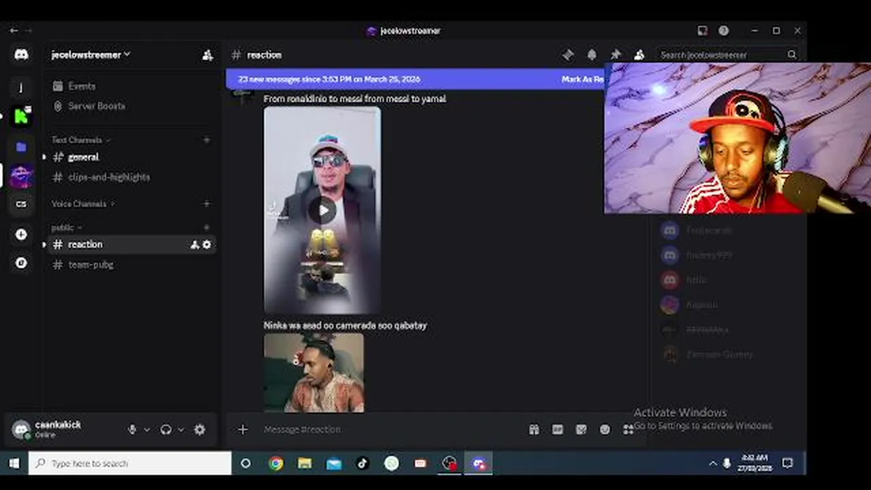Open Windows Start button
Screen dimensions: 871x490
[x=14, y=463]
